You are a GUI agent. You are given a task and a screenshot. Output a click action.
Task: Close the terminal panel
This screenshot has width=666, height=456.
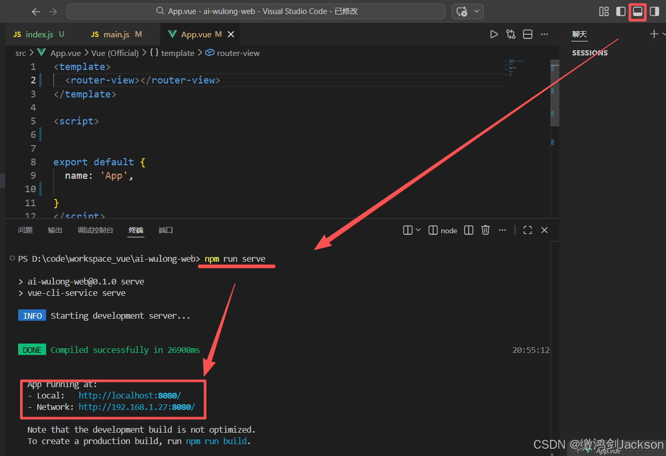pos(544,230)
